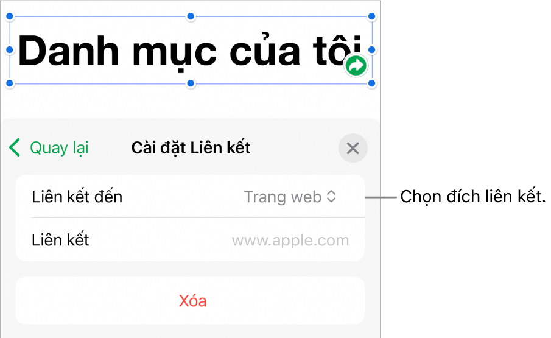The height and width of the screenshot is (338, 551).
Task: Click the up-down chevrons beside Trang web
Action: point(331,197)
